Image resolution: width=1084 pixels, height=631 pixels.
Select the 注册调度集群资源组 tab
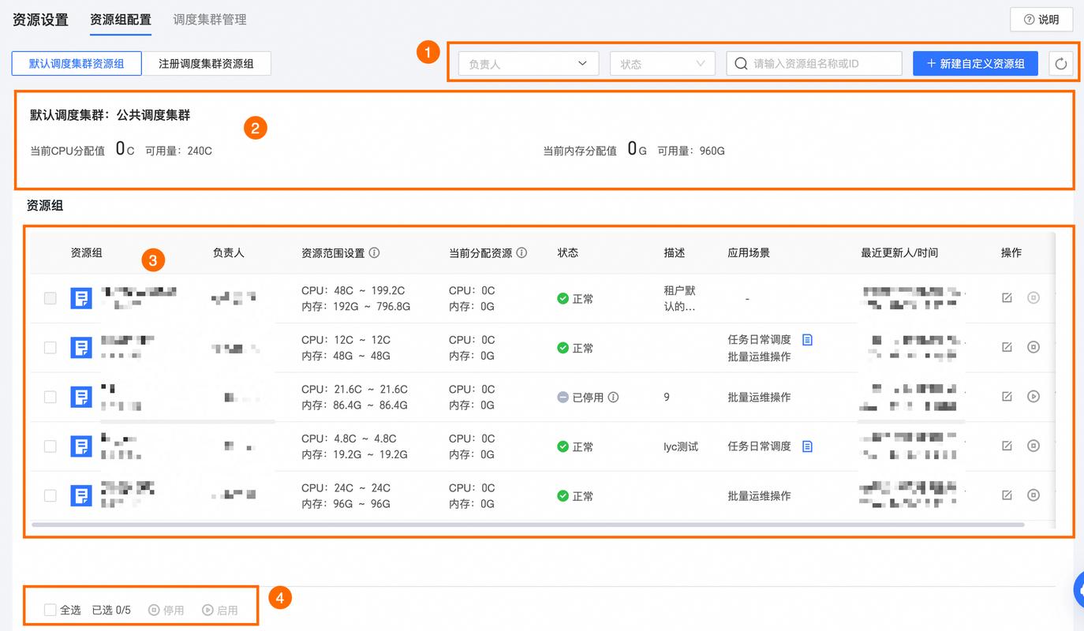click(x=206, y=64)
